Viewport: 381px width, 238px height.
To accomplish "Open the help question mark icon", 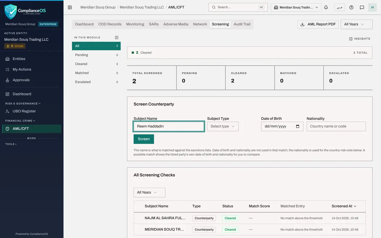I will click(351, 7).
